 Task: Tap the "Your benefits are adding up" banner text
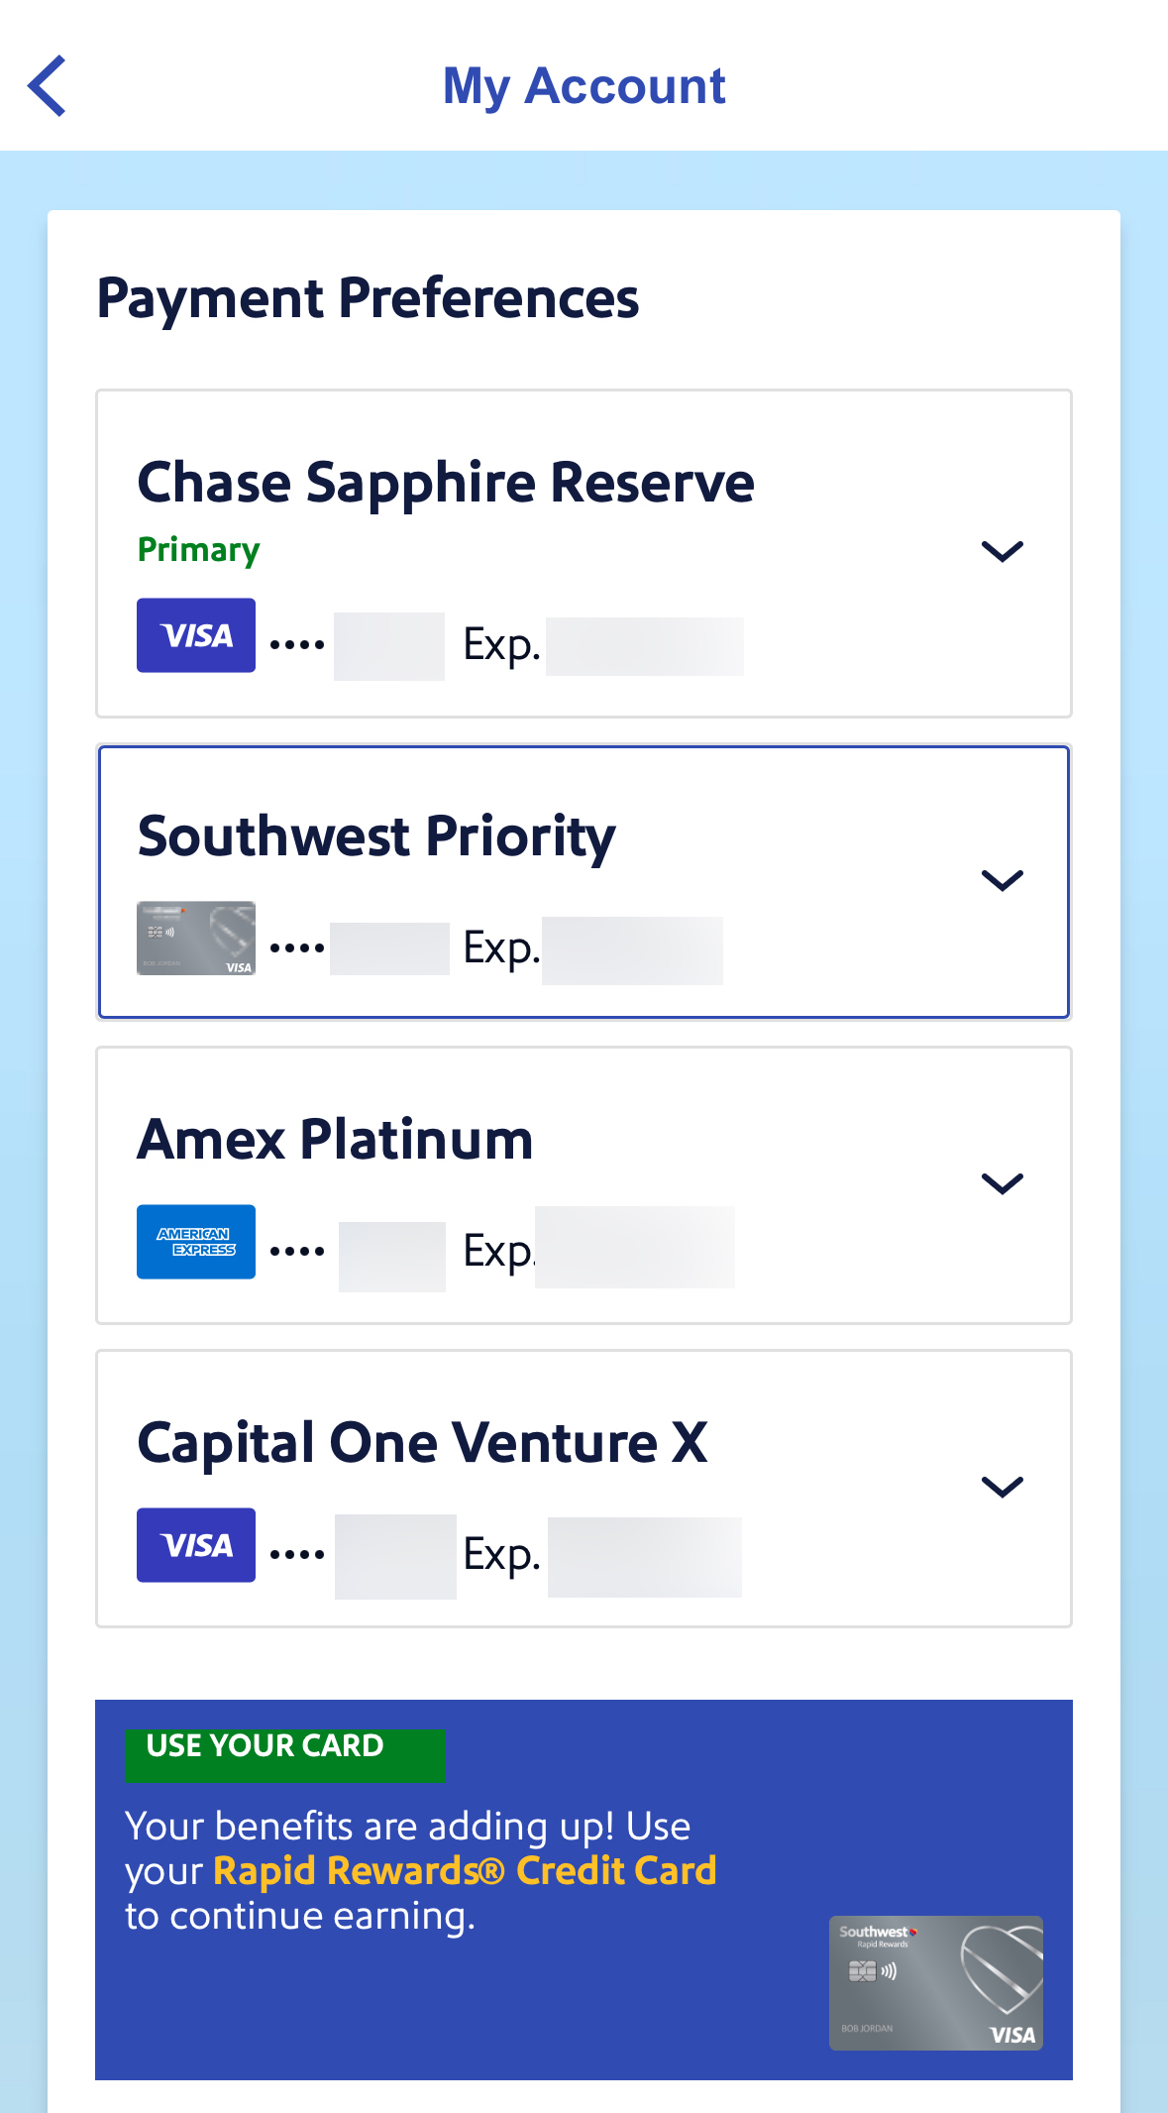tap(407, 1826)
